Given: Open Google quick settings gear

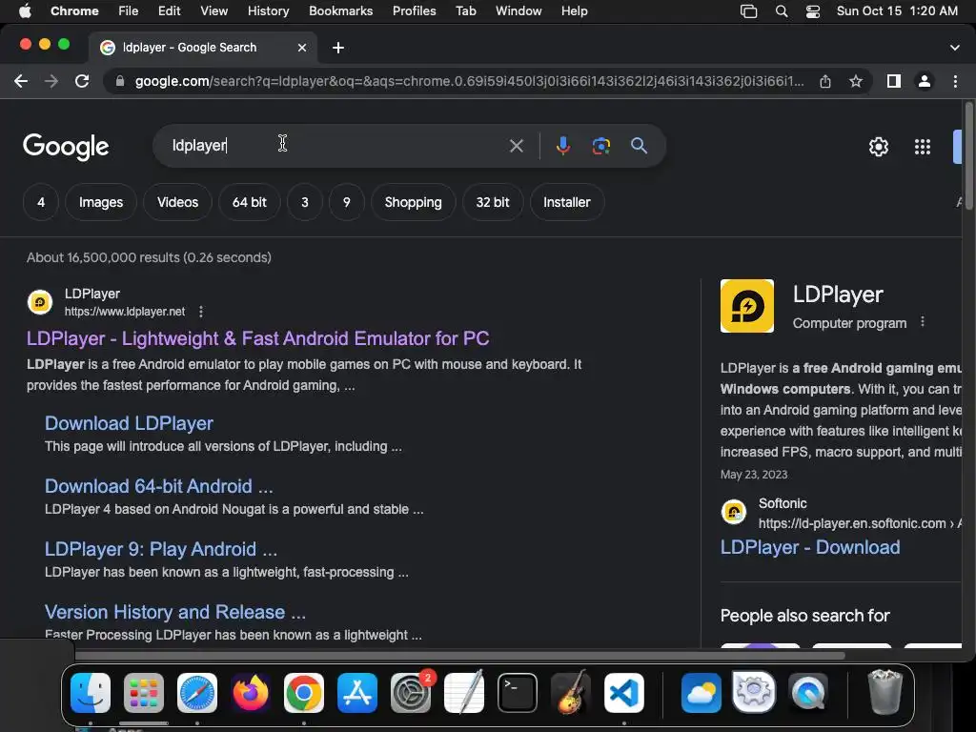Looking at the screenshot, I should 878,147.
